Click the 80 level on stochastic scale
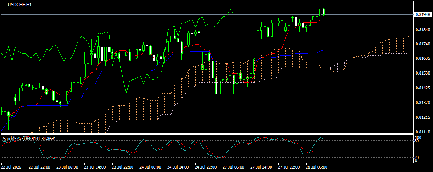Viewport: 433px width, 172px height. (x=417, y=141)
